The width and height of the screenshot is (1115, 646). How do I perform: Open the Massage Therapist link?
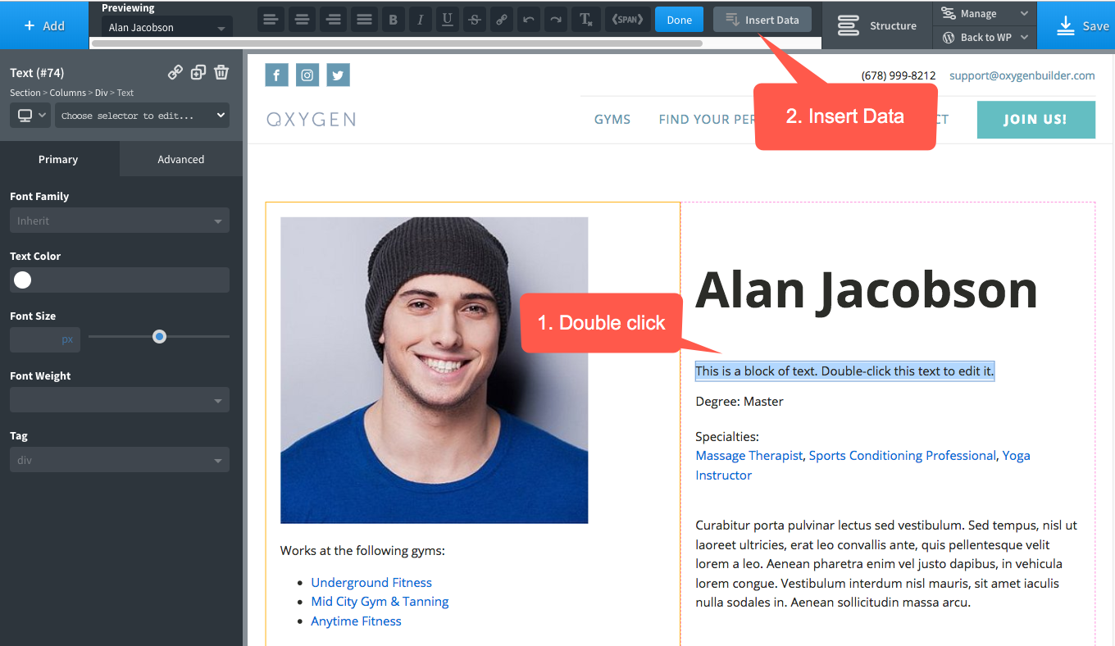(x=749, y=456)
